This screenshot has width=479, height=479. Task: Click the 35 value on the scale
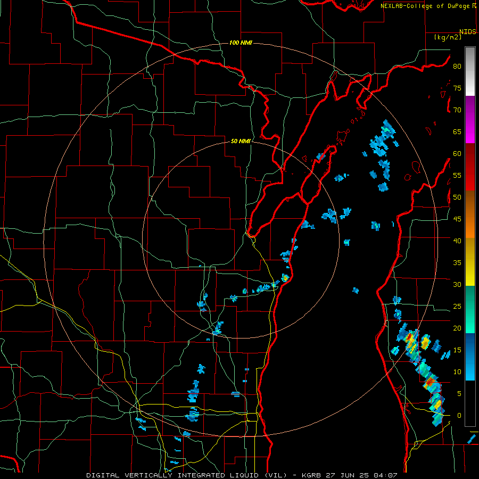(457, 263)
